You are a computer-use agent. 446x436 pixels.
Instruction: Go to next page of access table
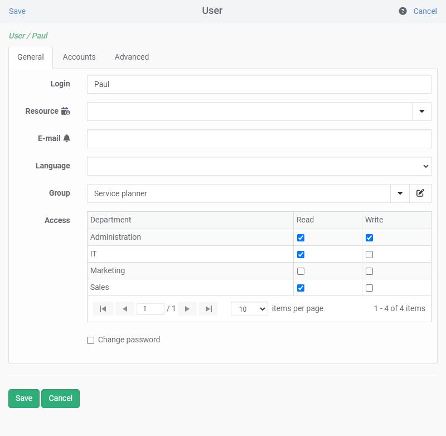[x=187, y=309]
